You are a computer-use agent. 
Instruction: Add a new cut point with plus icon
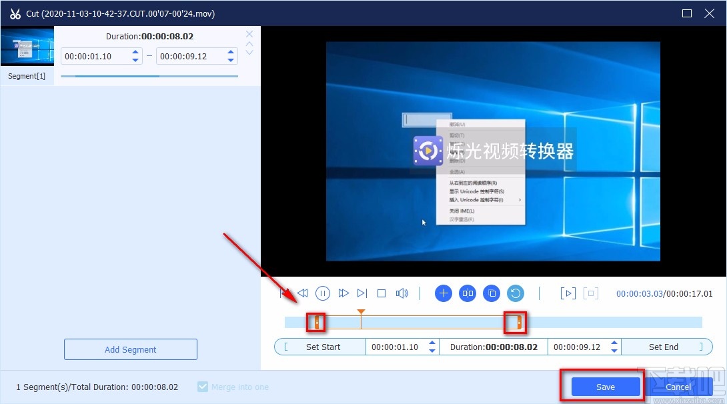point(444,293)
